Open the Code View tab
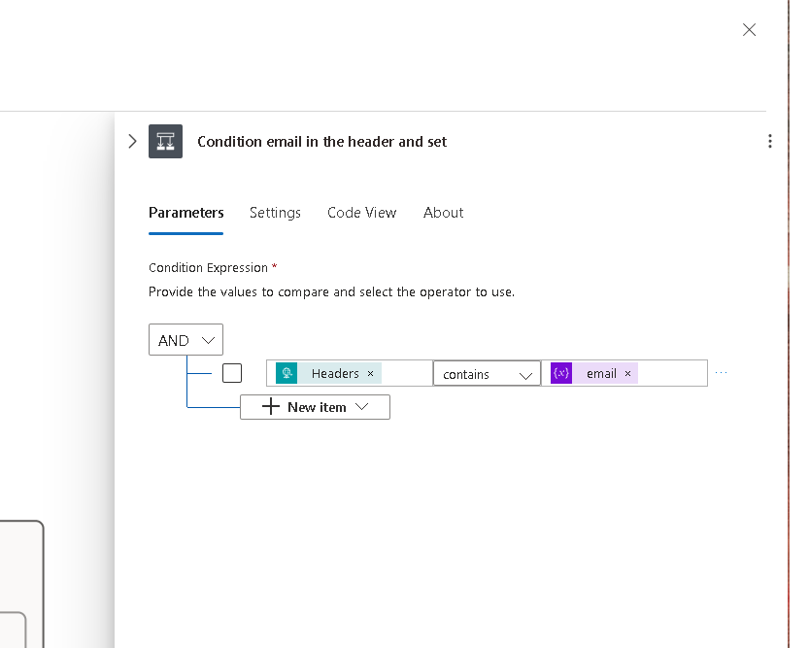The height and width of the screenshot is (648, 809). [361, 213]
